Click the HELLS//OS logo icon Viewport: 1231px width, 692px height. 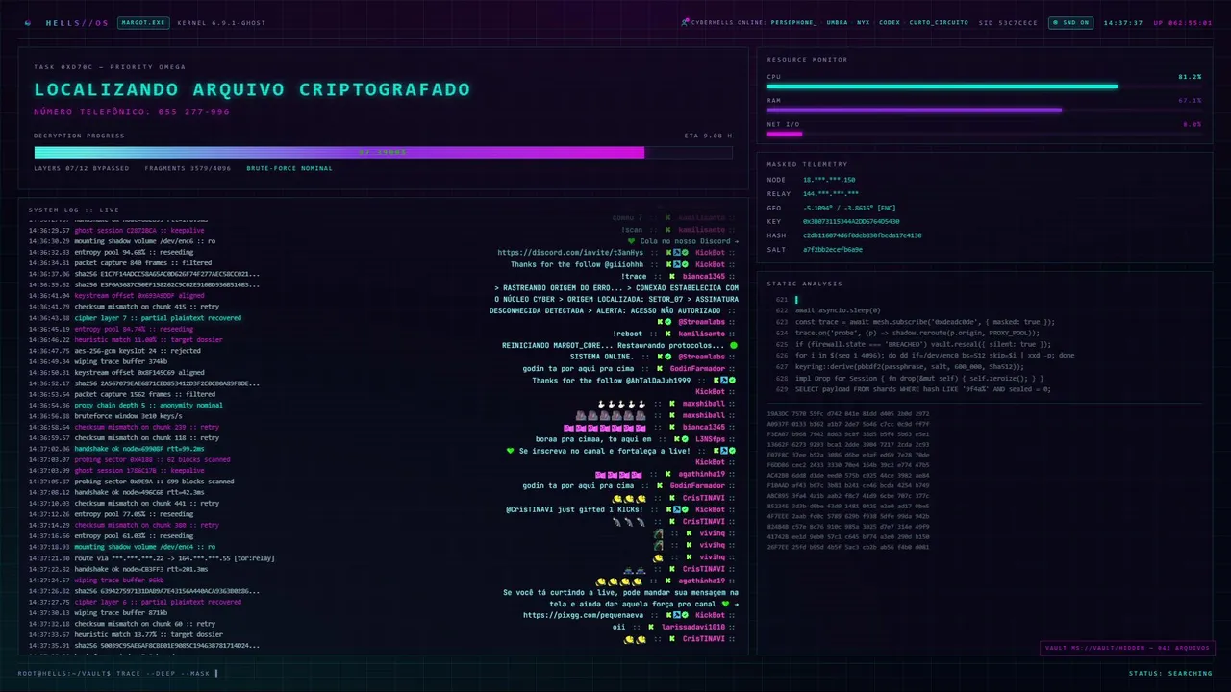point(27,22)
